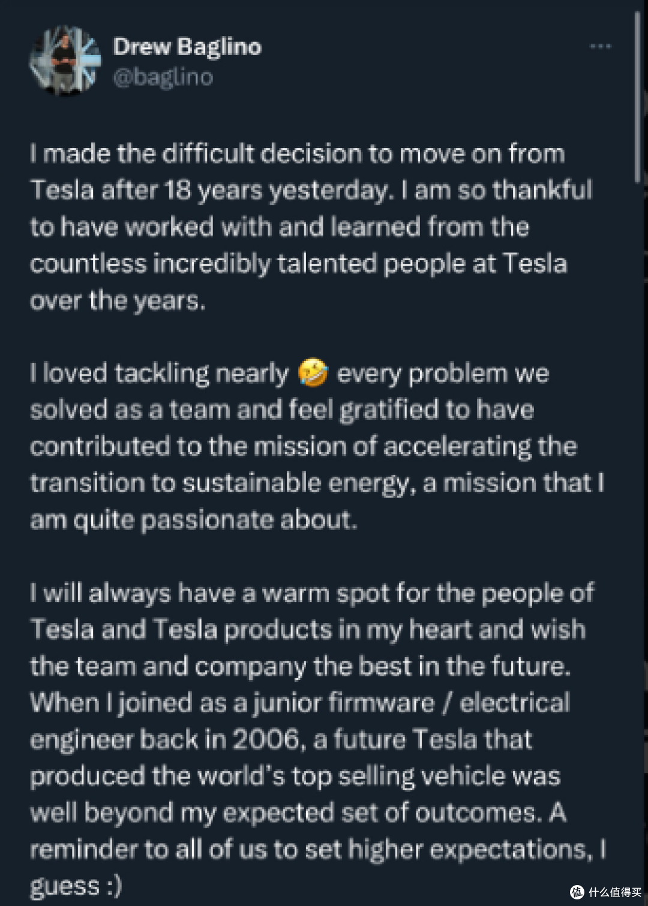Click the line "over the years."
Screen dimensions: 648x906
click(118, 300)
